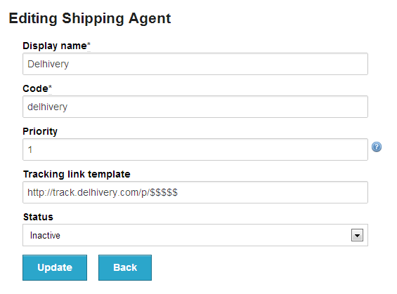Viewport: 397px width, 294px height.
Task: Click into the Code field with delhivery
Action: click(x=195, y=107)
